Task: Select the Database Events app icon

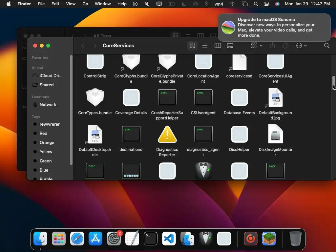Action: coord(239,97)
